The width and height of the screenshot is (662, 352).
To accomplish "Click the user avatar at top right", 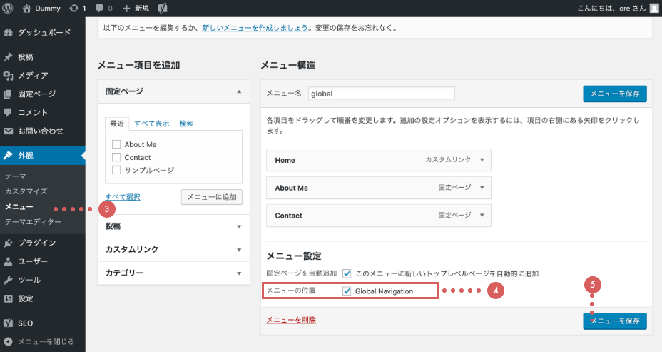I will click(653, 9).
